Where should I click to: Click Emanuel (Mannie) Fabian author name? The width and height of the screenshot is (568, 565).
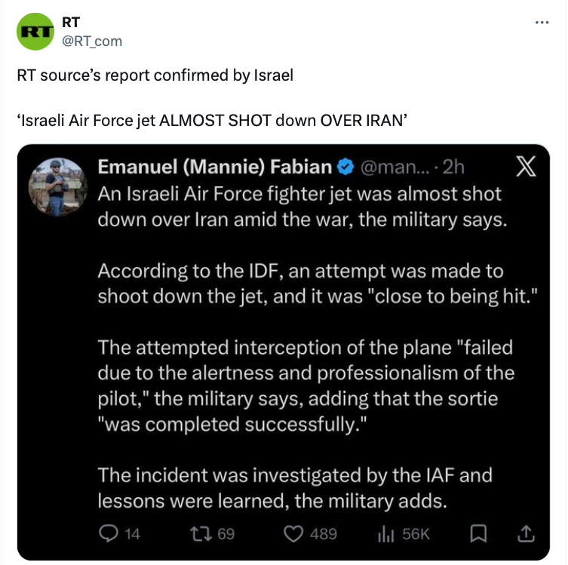point(215,167)
